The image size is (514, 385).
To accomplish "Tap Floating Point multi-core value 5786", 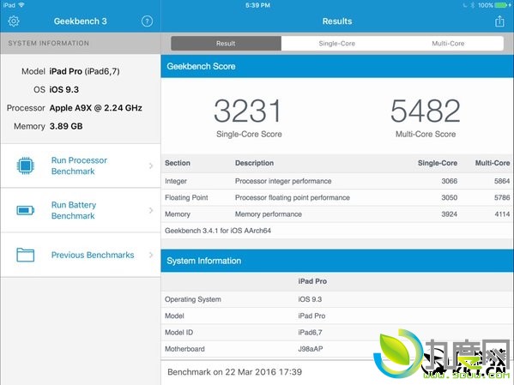I will point(502,197).
